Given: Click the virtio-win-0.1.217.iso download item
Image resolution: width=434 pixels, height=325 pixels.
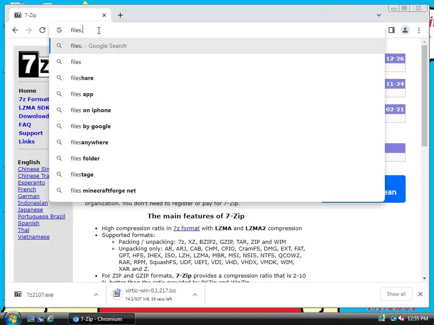Looking at the screenshot, I should [150, 295].
